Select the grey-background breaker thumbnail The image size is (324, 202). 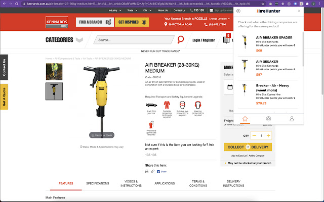[54, 91]
